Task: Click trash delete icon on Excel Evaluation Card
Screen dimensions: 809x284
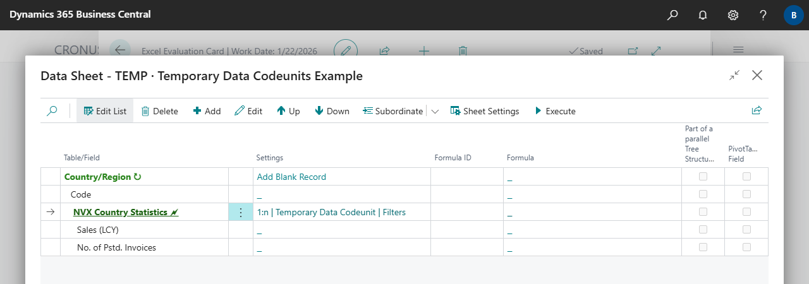Action: tap(463, 50)
